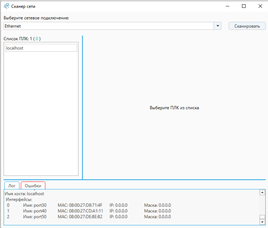Open the network connection dropdown arrow
268x228 pixels.
coord(218,26)
